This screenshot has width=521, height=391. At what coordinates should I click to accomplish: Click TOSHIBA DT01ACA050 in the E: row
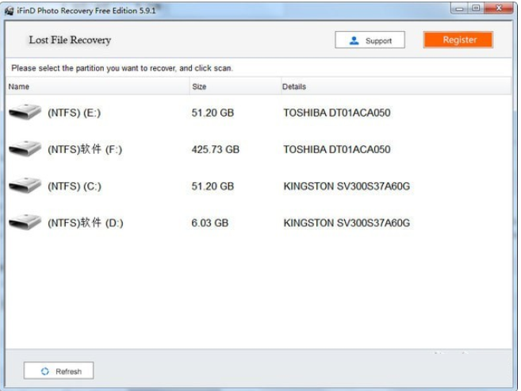tap(337, 113)
